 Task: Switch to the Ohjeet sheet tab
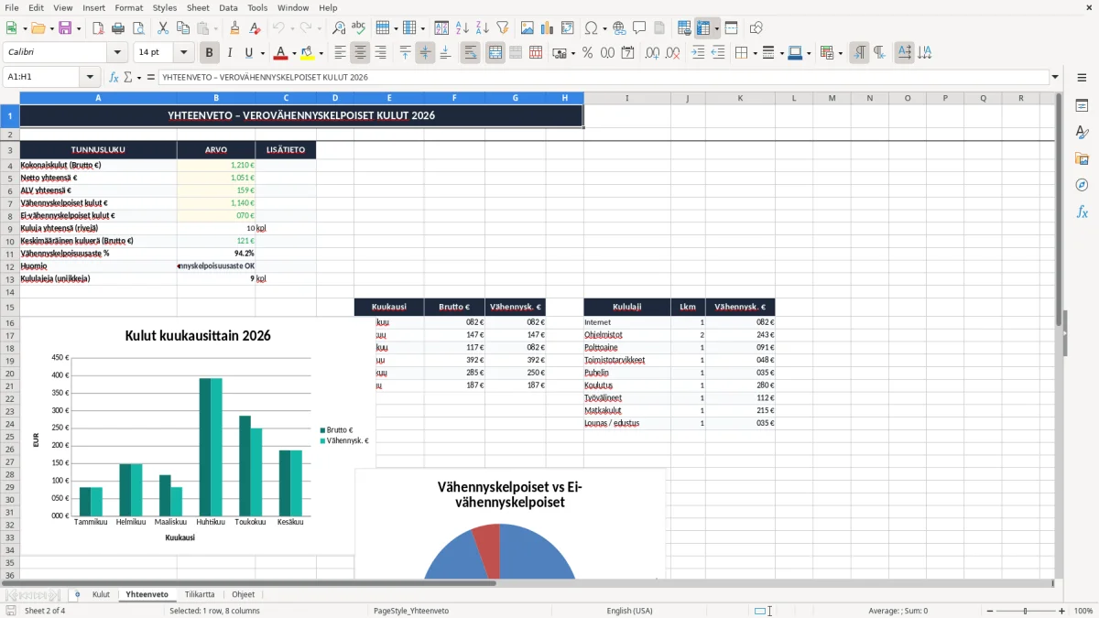point(244,594)
